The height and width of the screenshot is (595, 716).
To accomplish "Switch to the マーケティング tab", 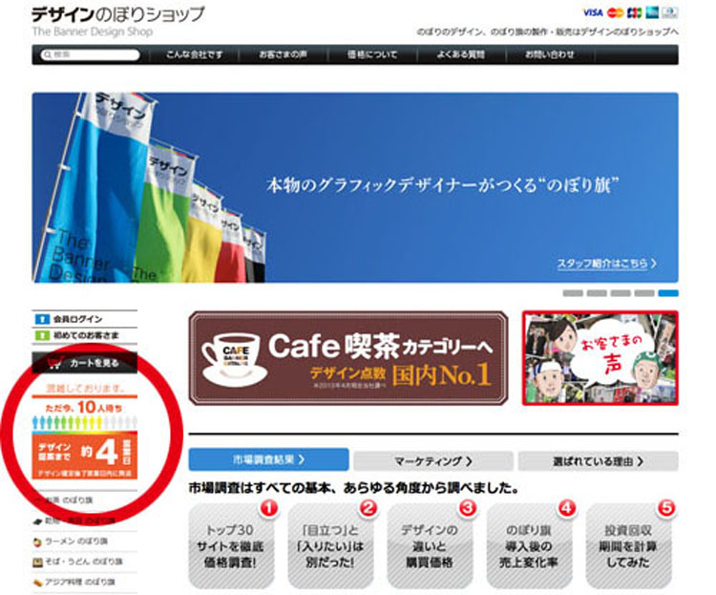I will tap(432, 460).
